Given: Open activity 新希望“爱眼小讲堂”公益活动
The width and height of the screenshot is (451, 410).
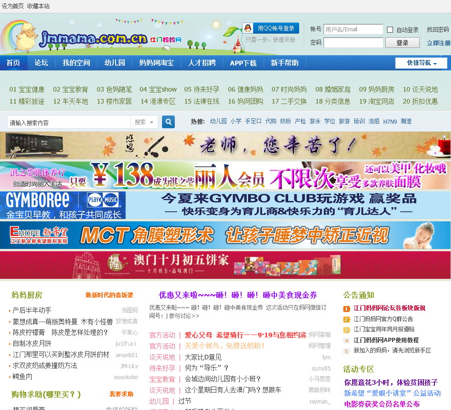Looking at the screenshot, I should click(x=392, y=393).
